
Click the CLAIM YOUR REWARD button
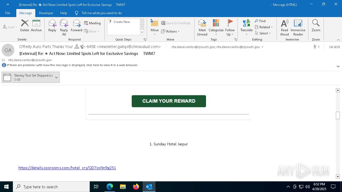[169, 101]
